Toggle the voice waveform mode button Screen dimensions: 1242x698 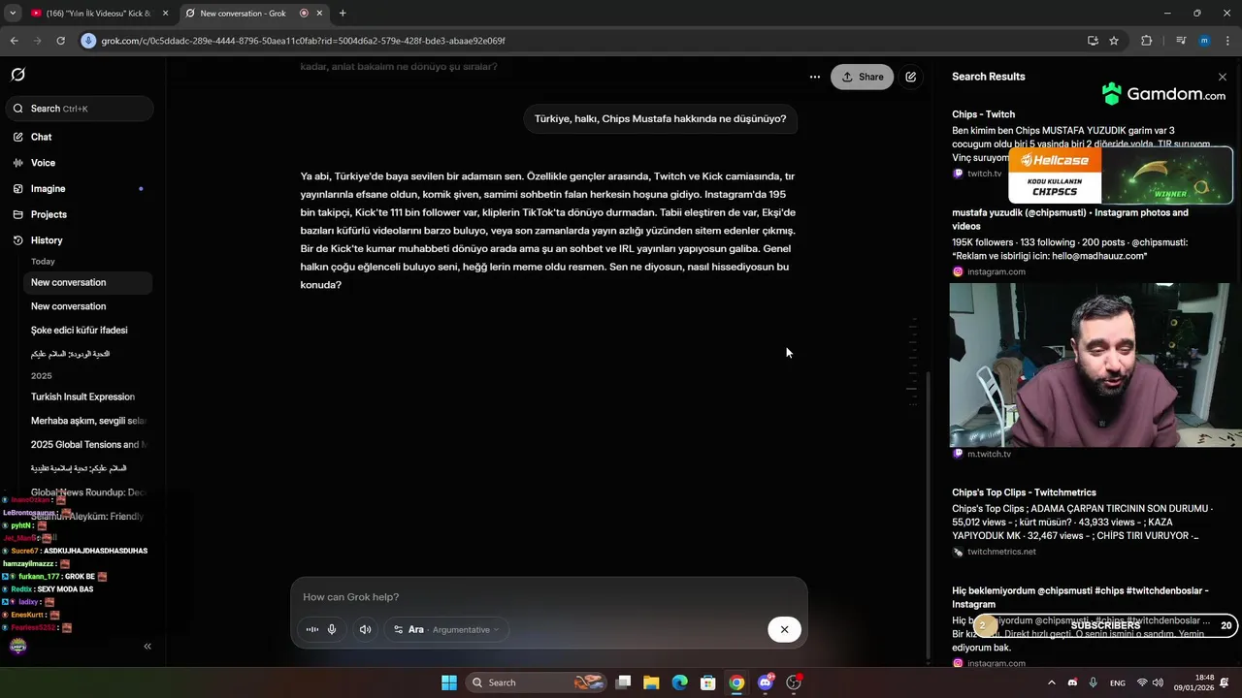[312, 629]
